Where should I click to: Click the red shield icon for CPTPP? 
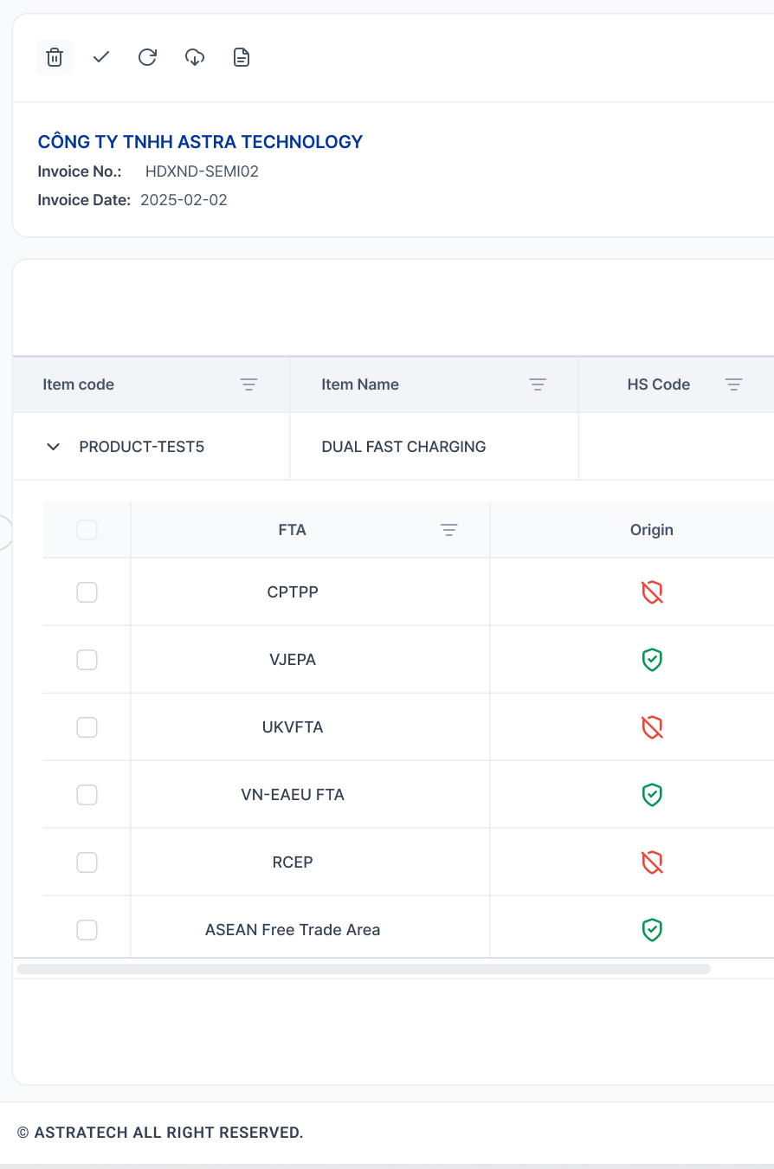coord(652,592)
